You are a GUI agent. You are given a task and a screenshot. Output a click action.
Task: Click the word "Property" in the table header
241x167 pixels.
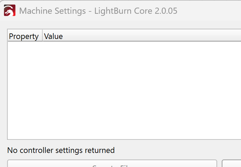tap(24, 36)
